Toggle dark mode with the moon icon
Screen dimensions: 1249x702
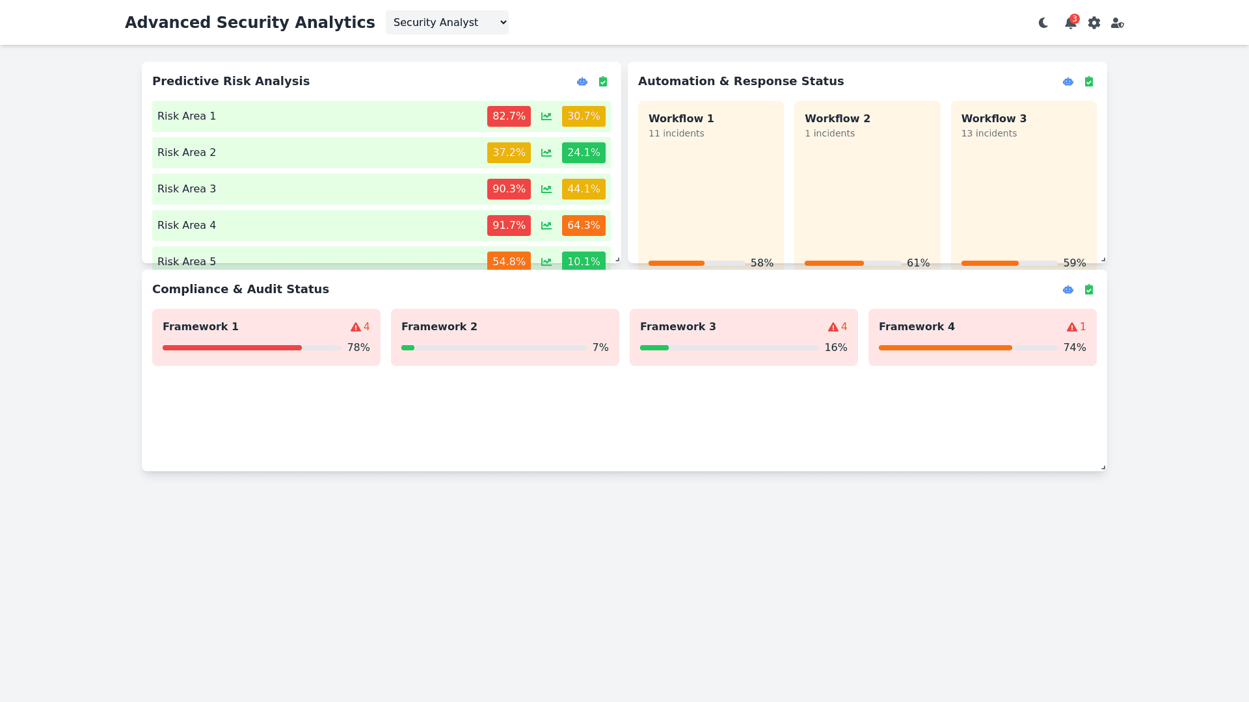[x=1043, y=23]
